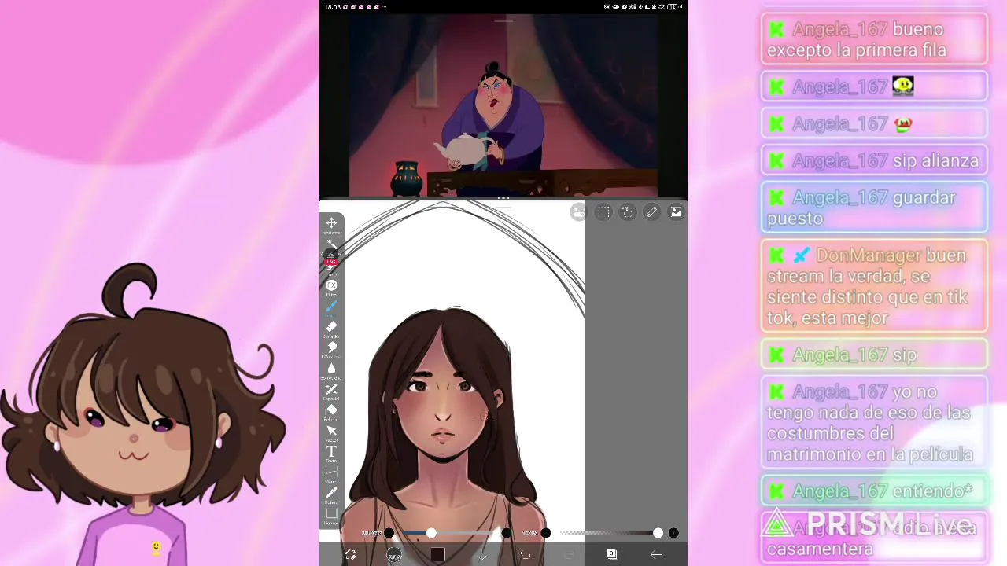
Task: Click the brush thickness slider handle
Action: pos(431,533)
